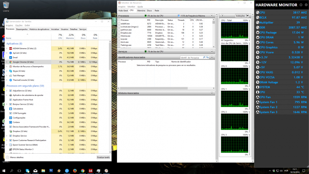Toggle the select-all checkbox beside Processo header
This screenshot has width=309, height=174.
[x=119, y=20]
